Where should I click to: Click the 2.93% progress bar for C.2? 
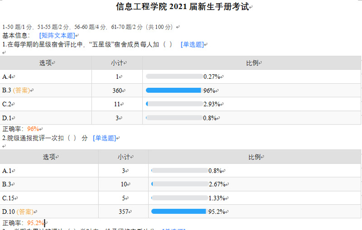pyautogui.click(x=174, y=104)
